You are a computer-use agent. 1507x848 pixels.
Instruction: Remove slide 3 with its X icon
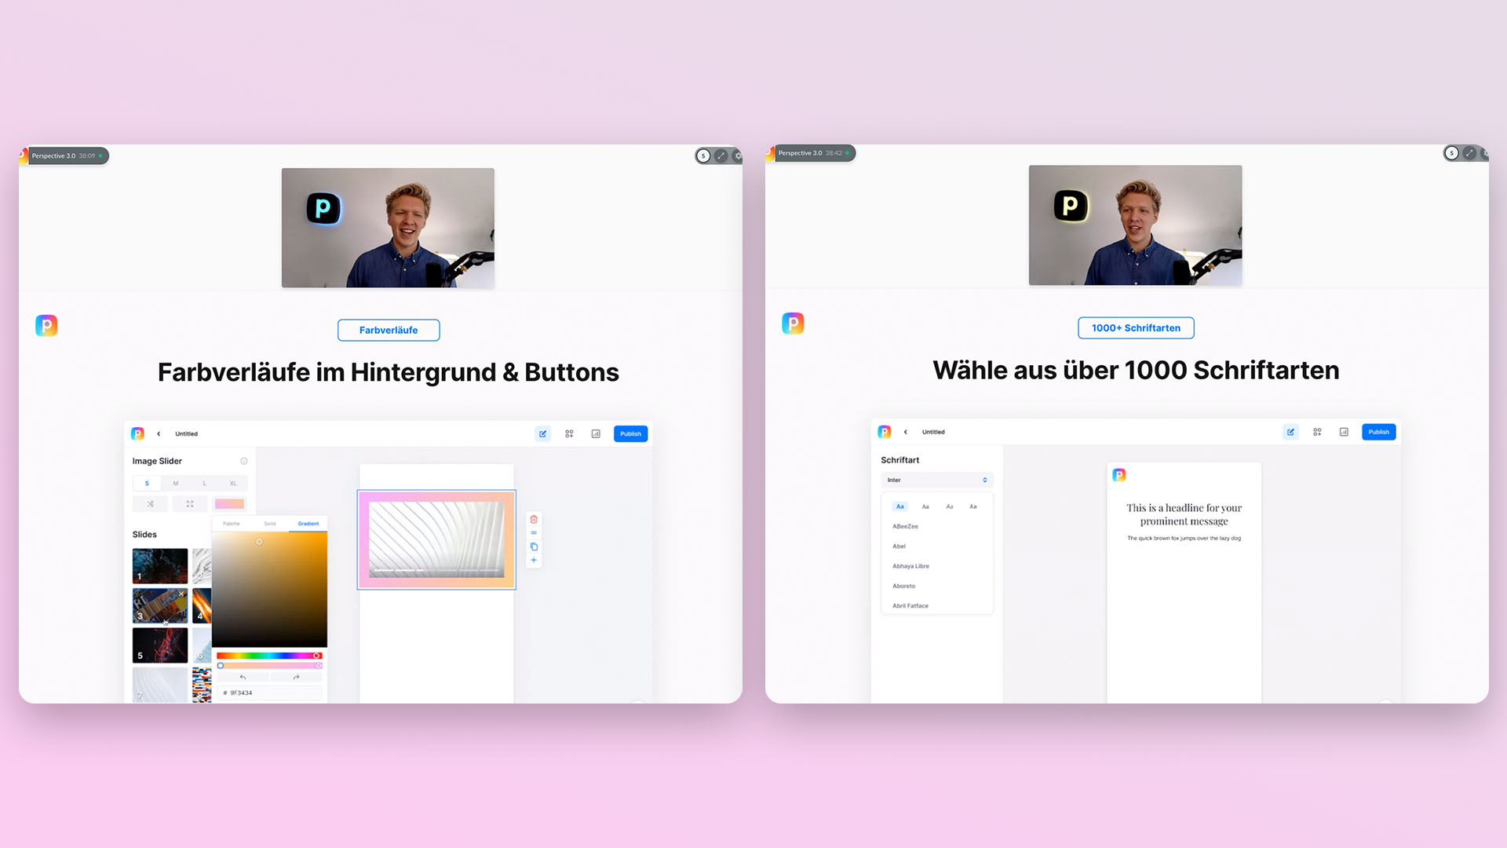pos(182,594)
